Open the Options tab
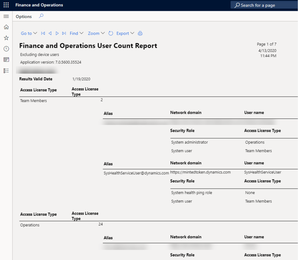The width and height of the screenshot is (298, 260). tap(24, 16)
